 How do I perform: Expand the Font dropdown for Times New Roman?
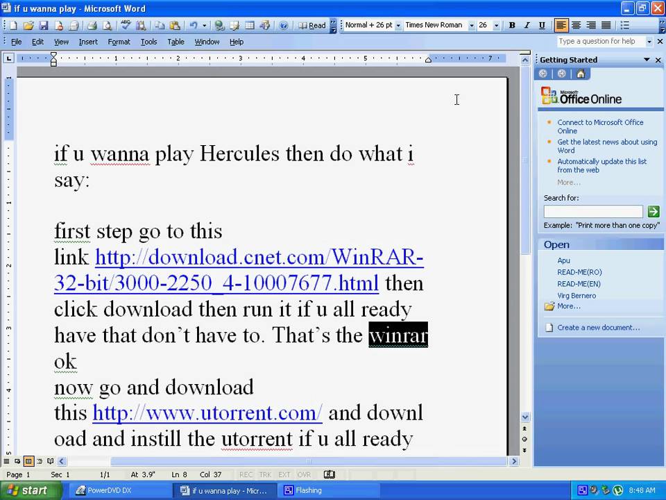point(472,26)
